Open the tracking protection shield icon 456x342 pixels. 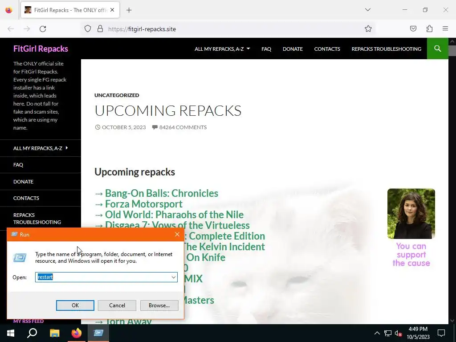tap(88, 29)
